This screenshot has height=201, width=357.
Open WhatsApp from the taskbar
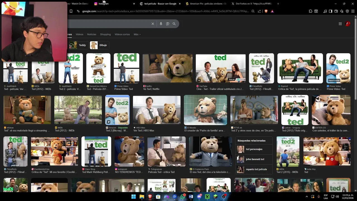[x=183, y=197]
